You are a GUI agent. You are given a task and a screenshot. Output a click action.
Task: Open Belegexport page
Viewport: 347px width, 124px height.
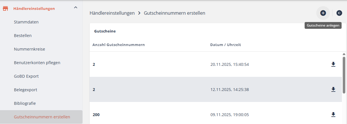pos(26,90)
